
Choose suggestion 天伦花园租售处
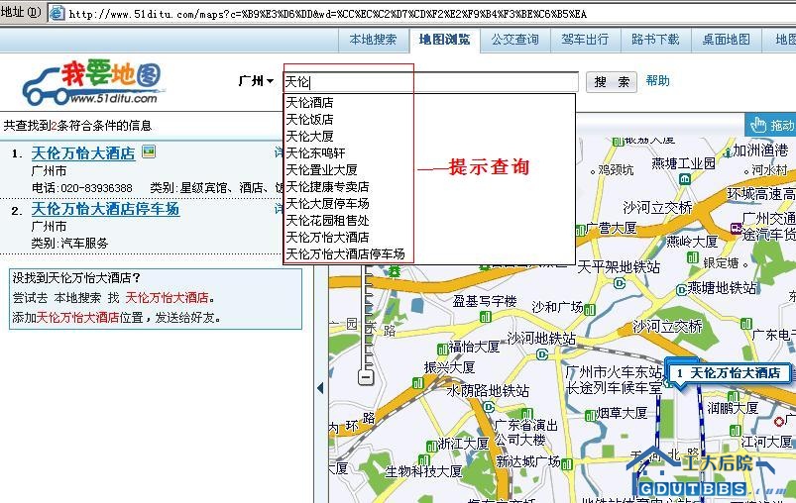(x=327, y=220)
